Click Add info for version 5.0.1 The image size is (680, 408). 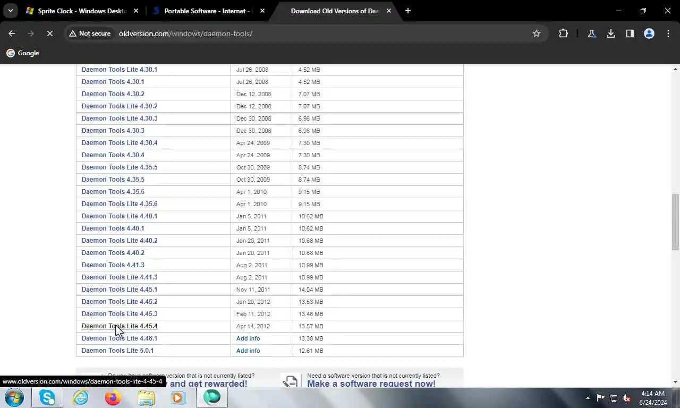pos(248,351)
